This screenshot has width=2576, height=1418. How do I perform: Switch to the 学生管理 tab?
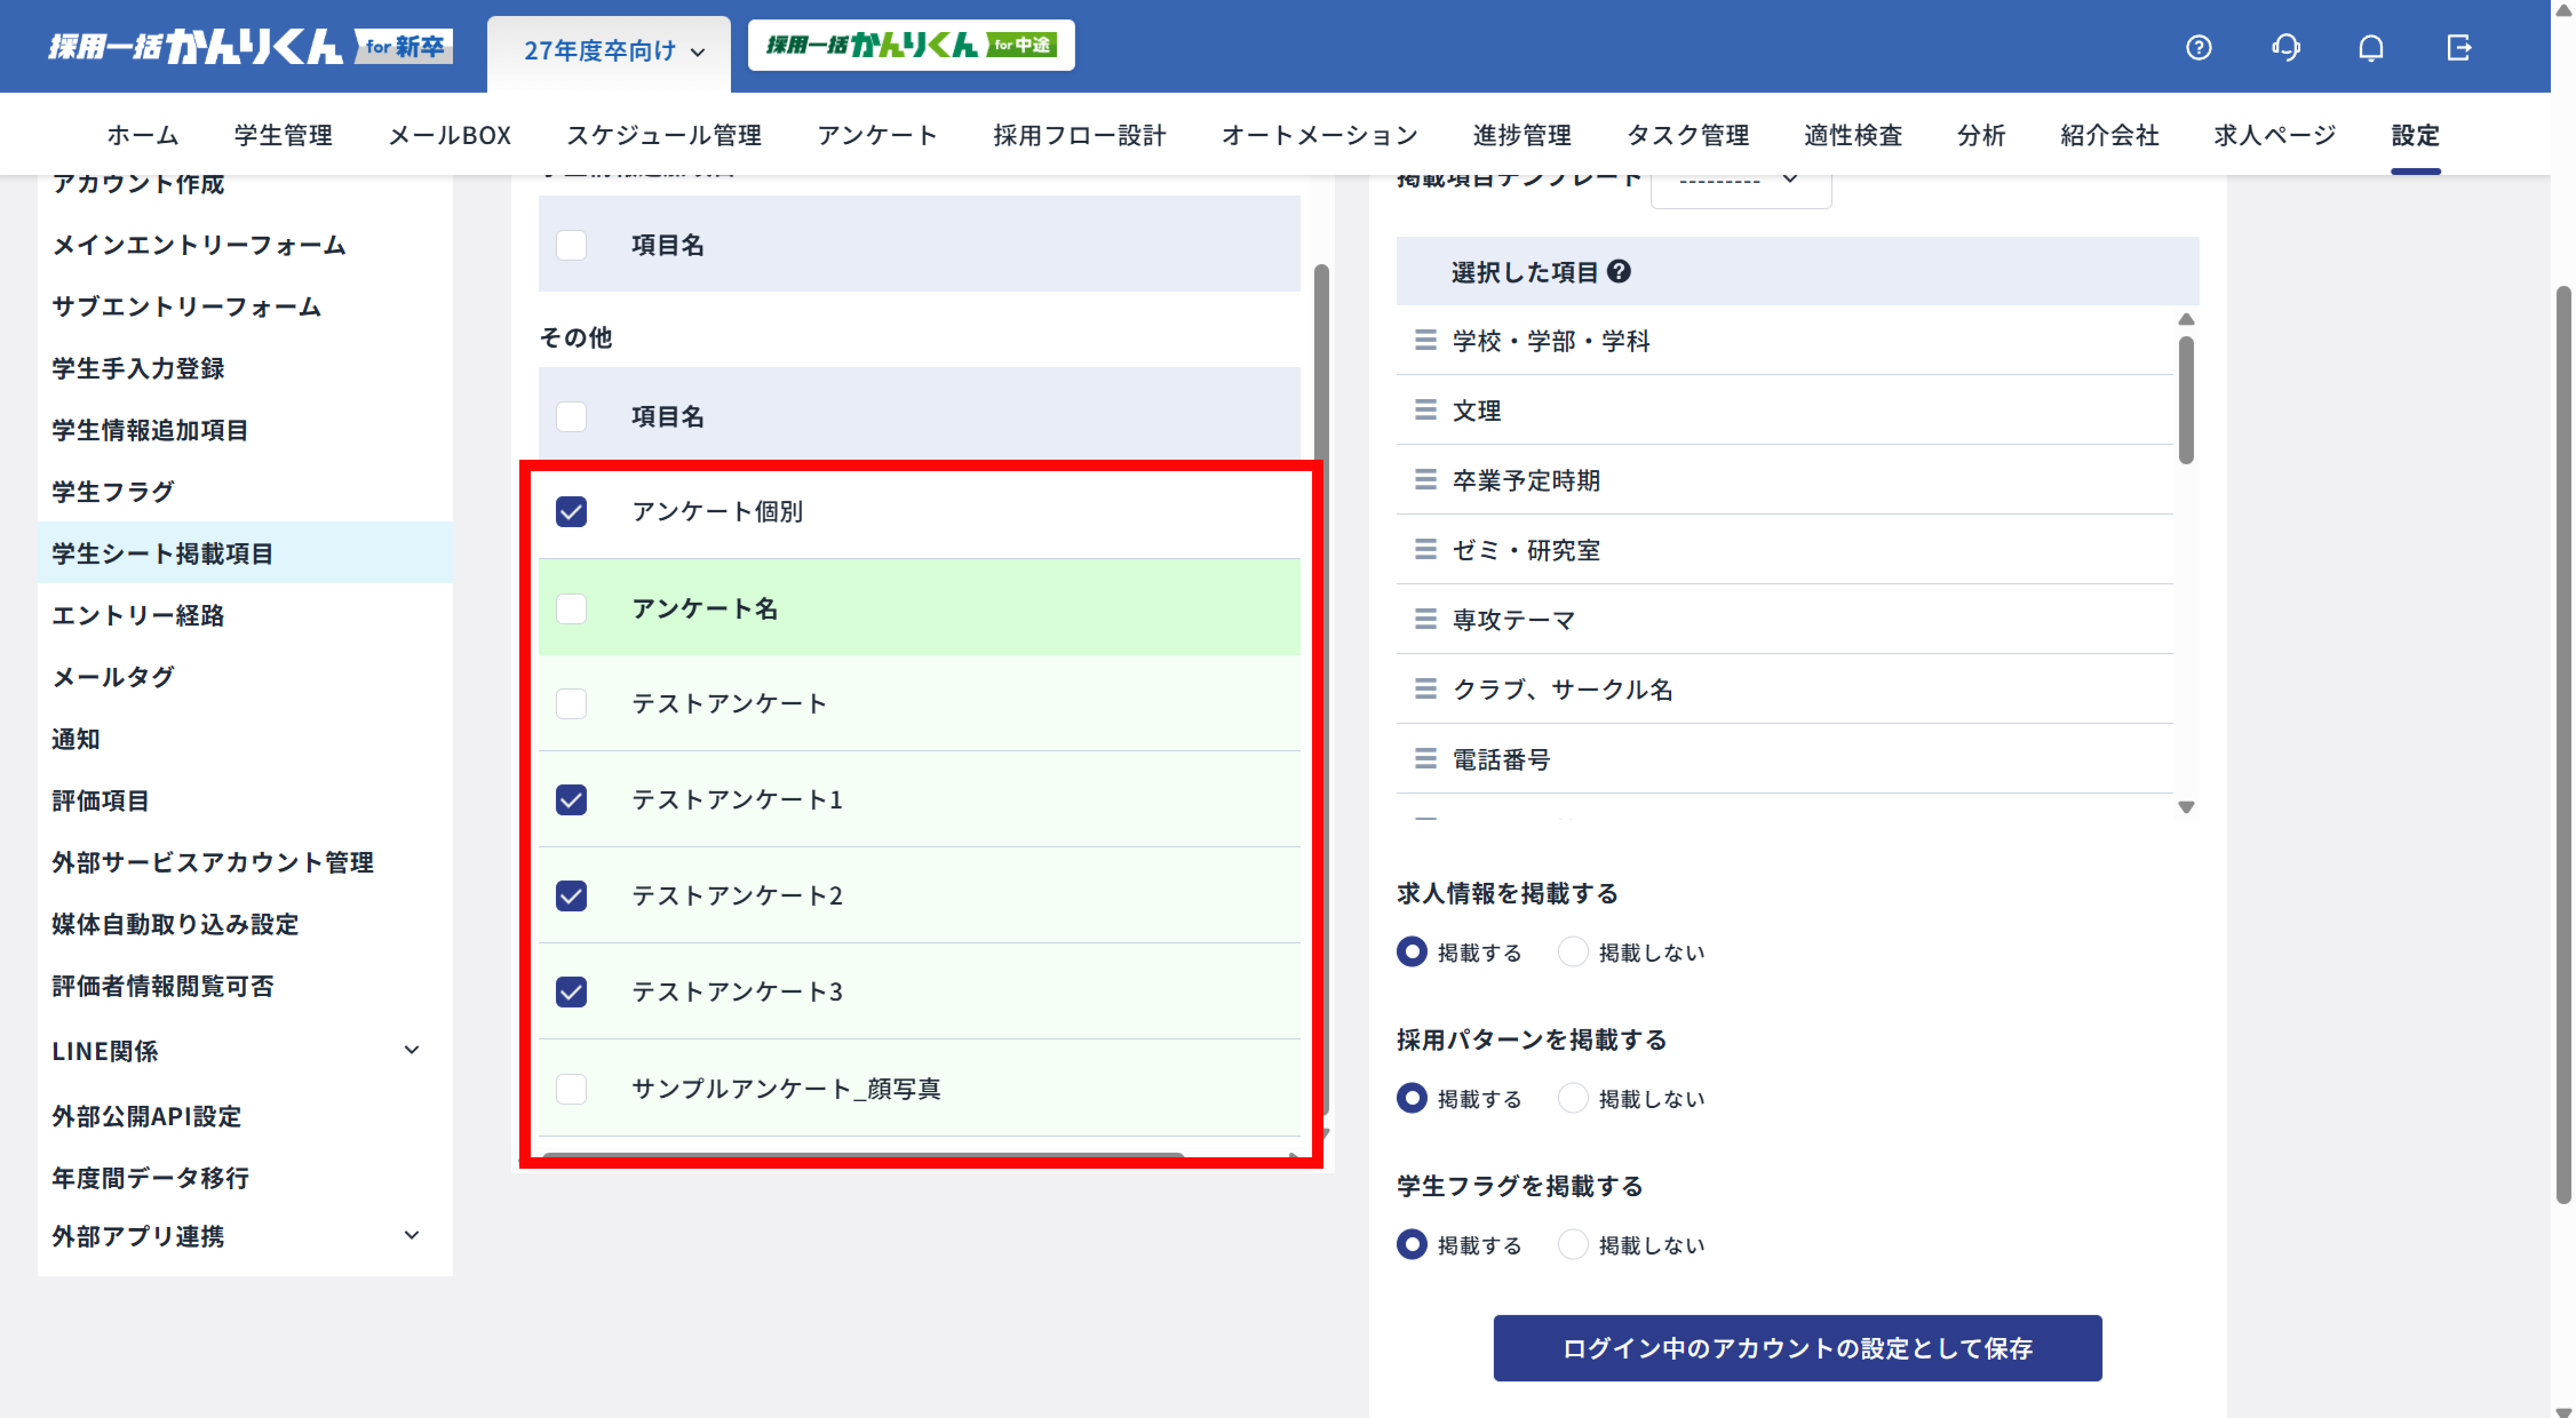pos(282,135)
